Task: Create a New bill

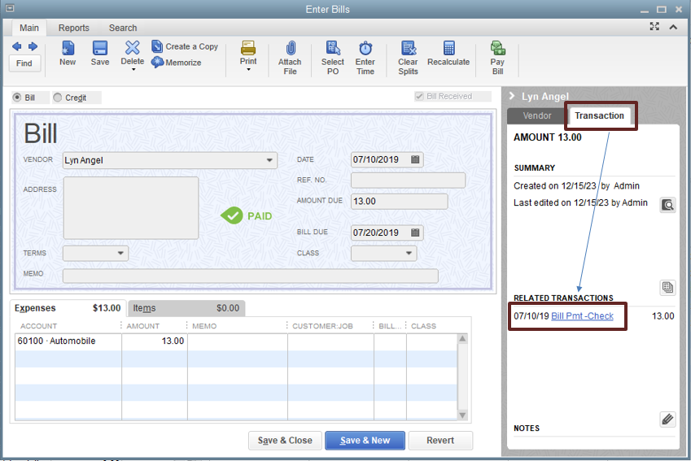Action: click(68, 53)
